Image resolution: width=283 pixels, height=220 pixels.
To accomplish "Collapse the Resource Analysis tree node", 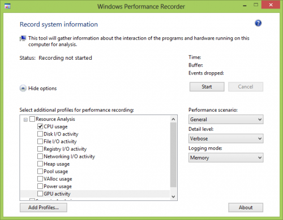I will (25, 120).
